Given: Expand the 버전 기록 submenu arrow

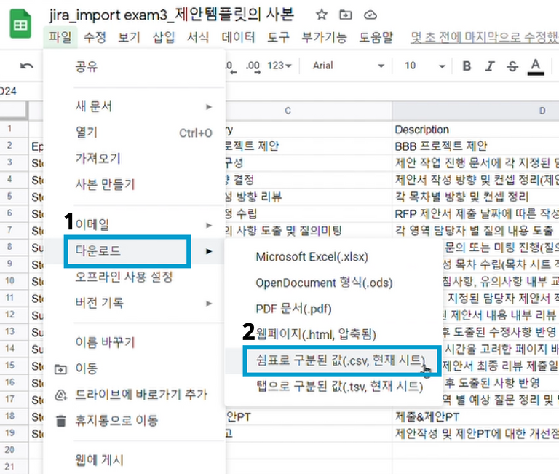Looking at the screenshot, I should tap(209, 304).
